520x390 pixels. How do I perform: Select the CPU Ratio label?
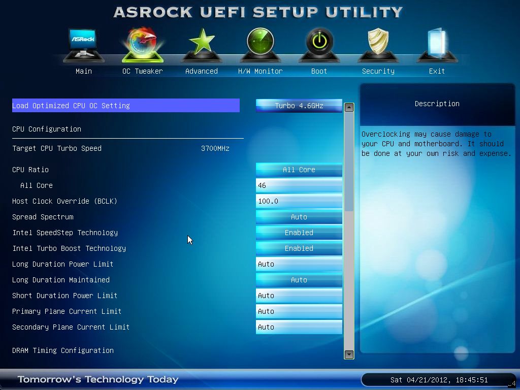(30, 170)
